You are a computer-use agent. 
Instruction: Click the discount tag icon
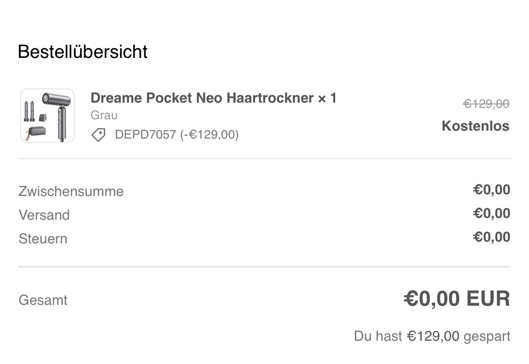coord(98,135)
